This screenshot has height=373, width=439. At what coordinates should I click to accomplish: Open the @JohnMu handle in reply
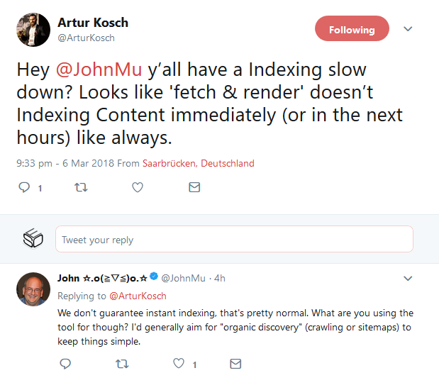(182, 279)
